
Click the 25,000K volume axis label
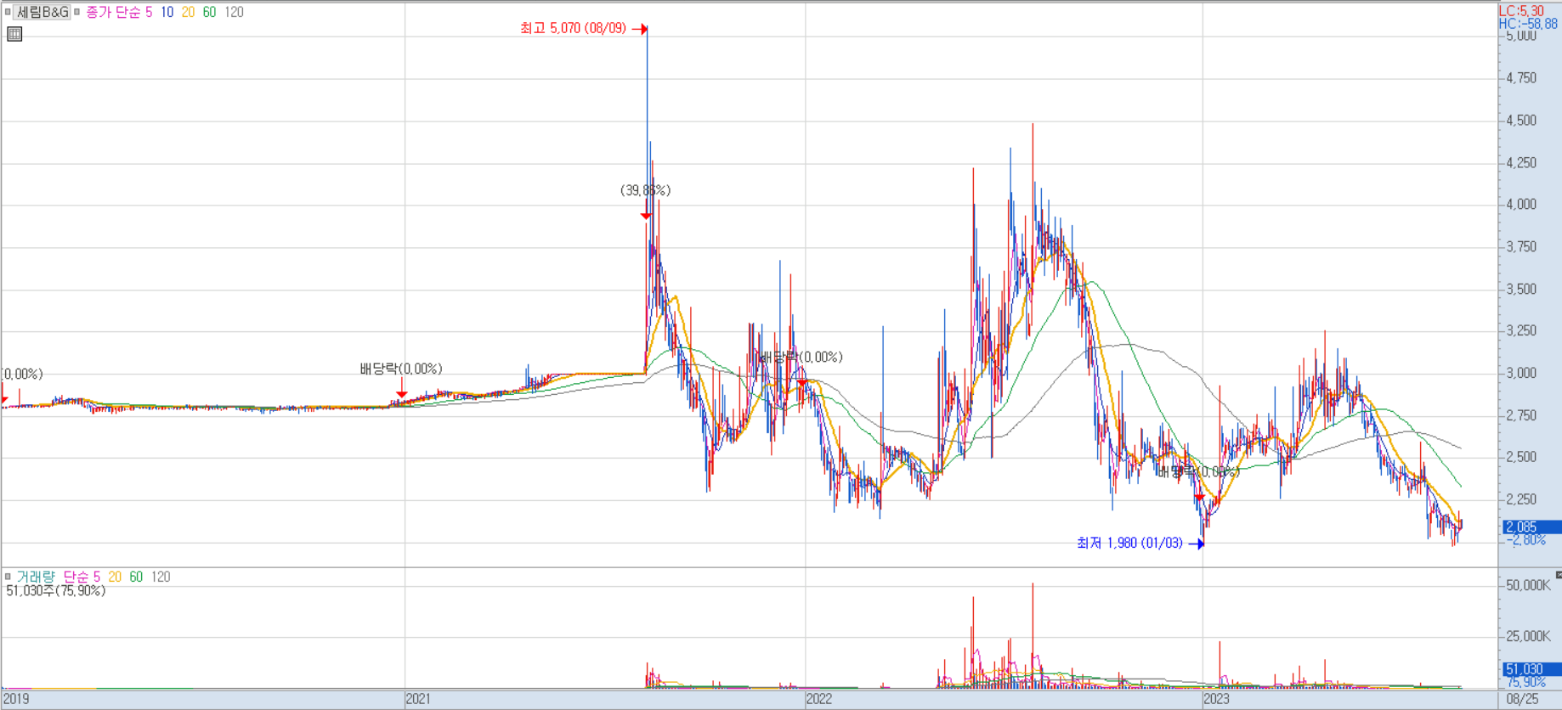coord(1528,636)
